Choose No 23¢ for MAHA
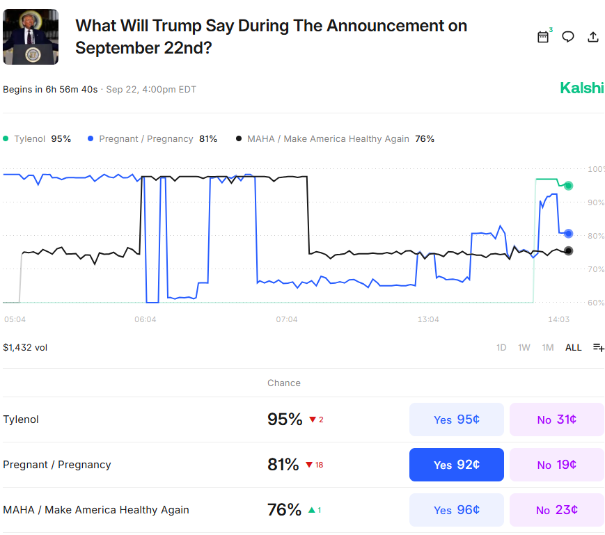The height and width of the screenshot is (535, 605). coord(557,510)
